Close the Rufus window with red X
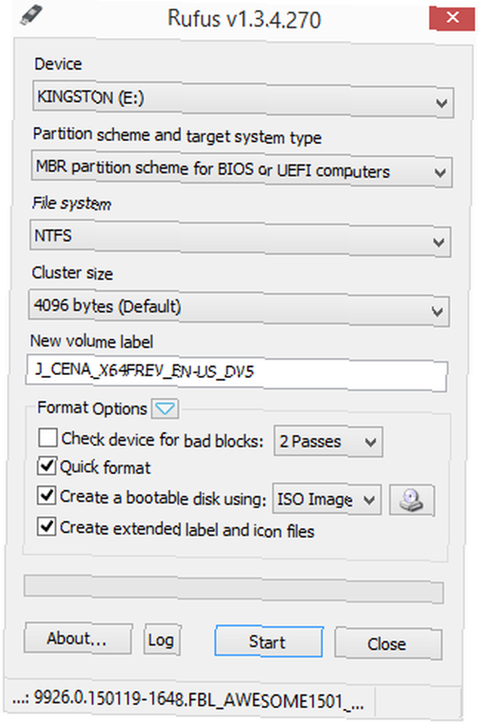 [452, 17]
